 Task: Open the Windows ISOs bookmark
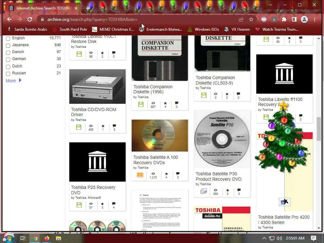tap(203, 29)
